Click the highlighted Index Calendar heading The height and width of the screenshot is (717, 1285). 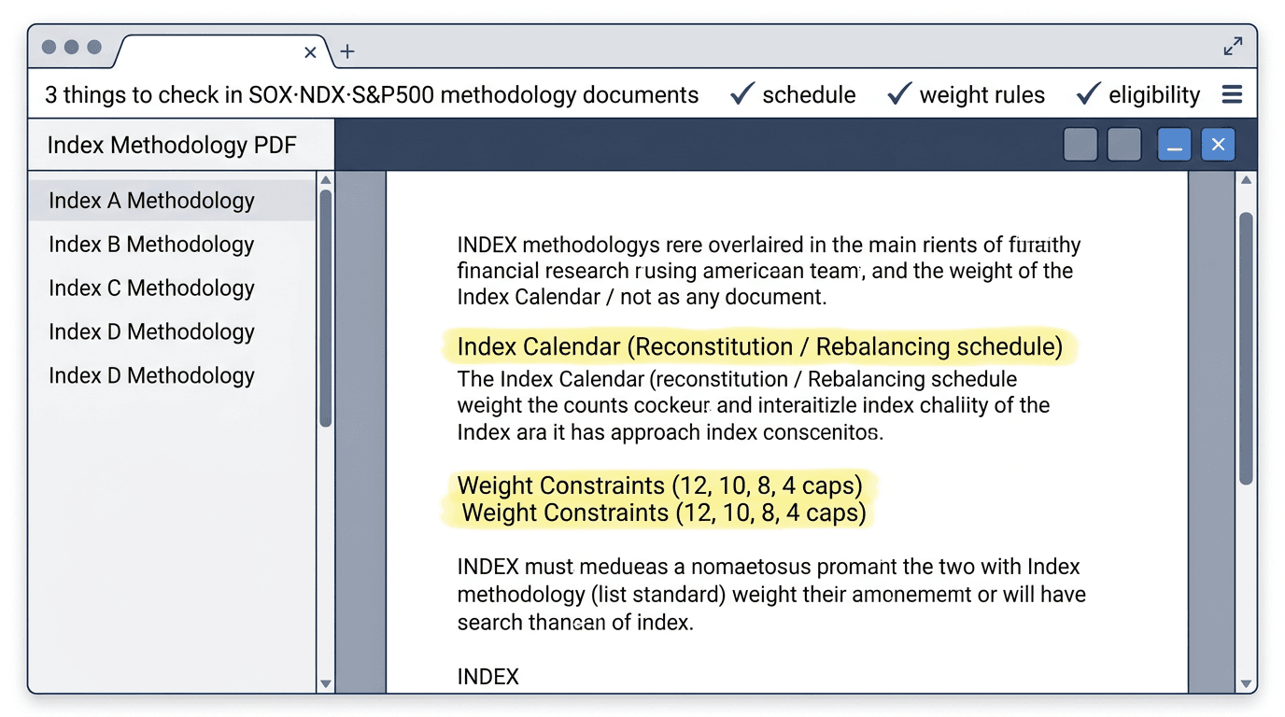tap(759, 347)
